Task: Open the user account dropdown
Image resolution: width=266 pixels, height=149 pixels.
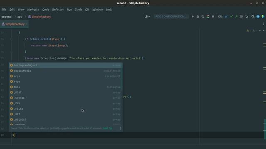Action: 147,17
